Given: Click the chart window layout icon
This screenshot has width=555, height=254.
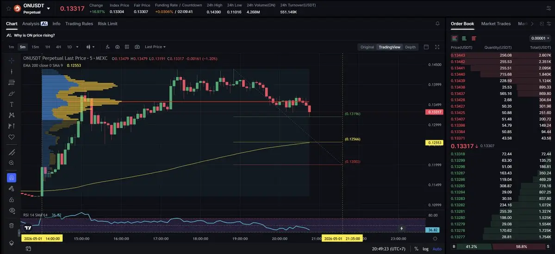Looking at the screenshot, I should [426, 47].
